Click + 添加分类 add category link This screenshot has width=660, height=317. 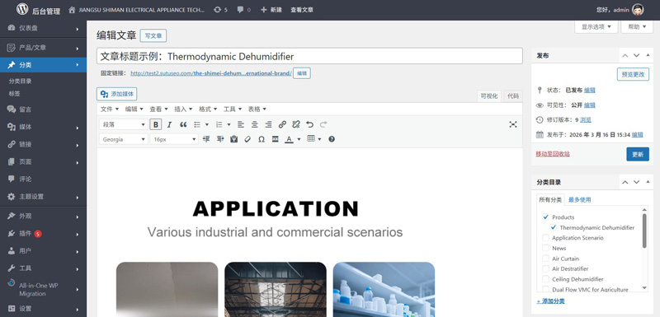[550, 301]
